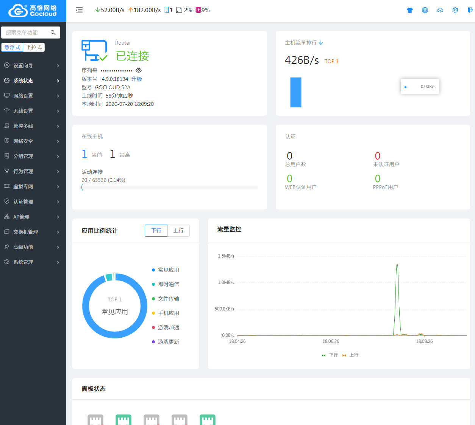Image resolution: width=475 pixels, height=425 pixels.
Task: Show 下行 application ratio tab
Action: (x=156, y=231)
